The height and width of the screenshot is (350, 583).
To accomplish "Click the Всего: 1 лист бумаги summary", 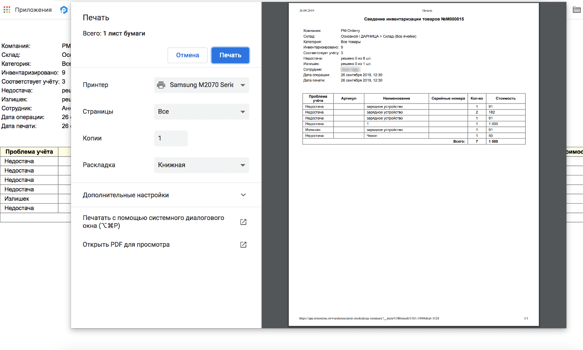I will (114, 33).
